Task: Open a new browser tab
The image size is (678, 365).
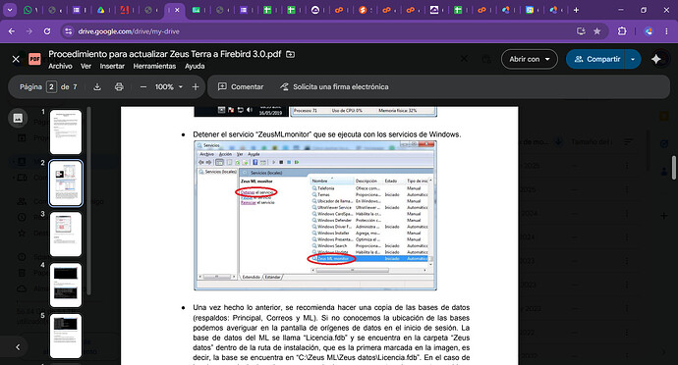Action: click(576, 10)
